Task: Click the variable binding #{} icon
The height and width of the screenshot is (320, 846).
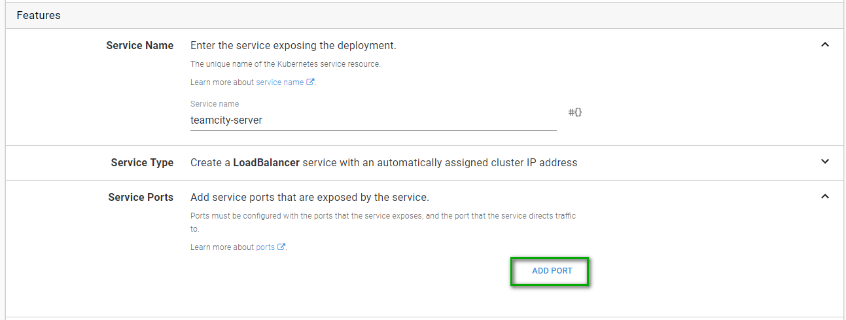Action: coord(575,113)
